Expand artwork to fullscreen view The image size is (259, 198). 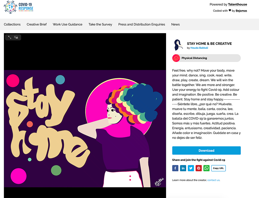pos(10,37)
